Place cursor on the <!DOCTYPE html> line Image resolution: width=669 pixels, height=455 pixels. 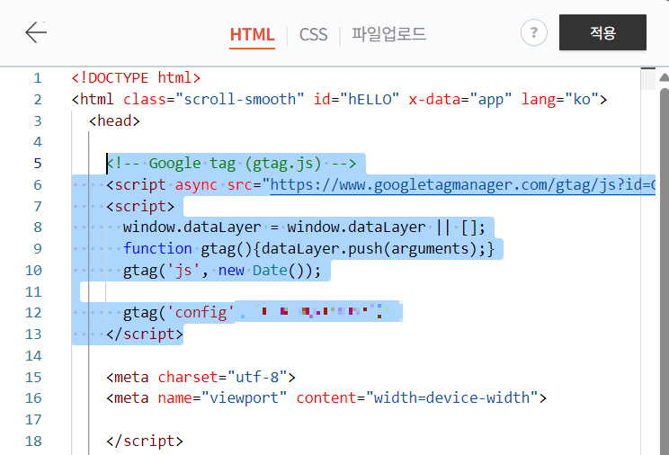(136, 78)
